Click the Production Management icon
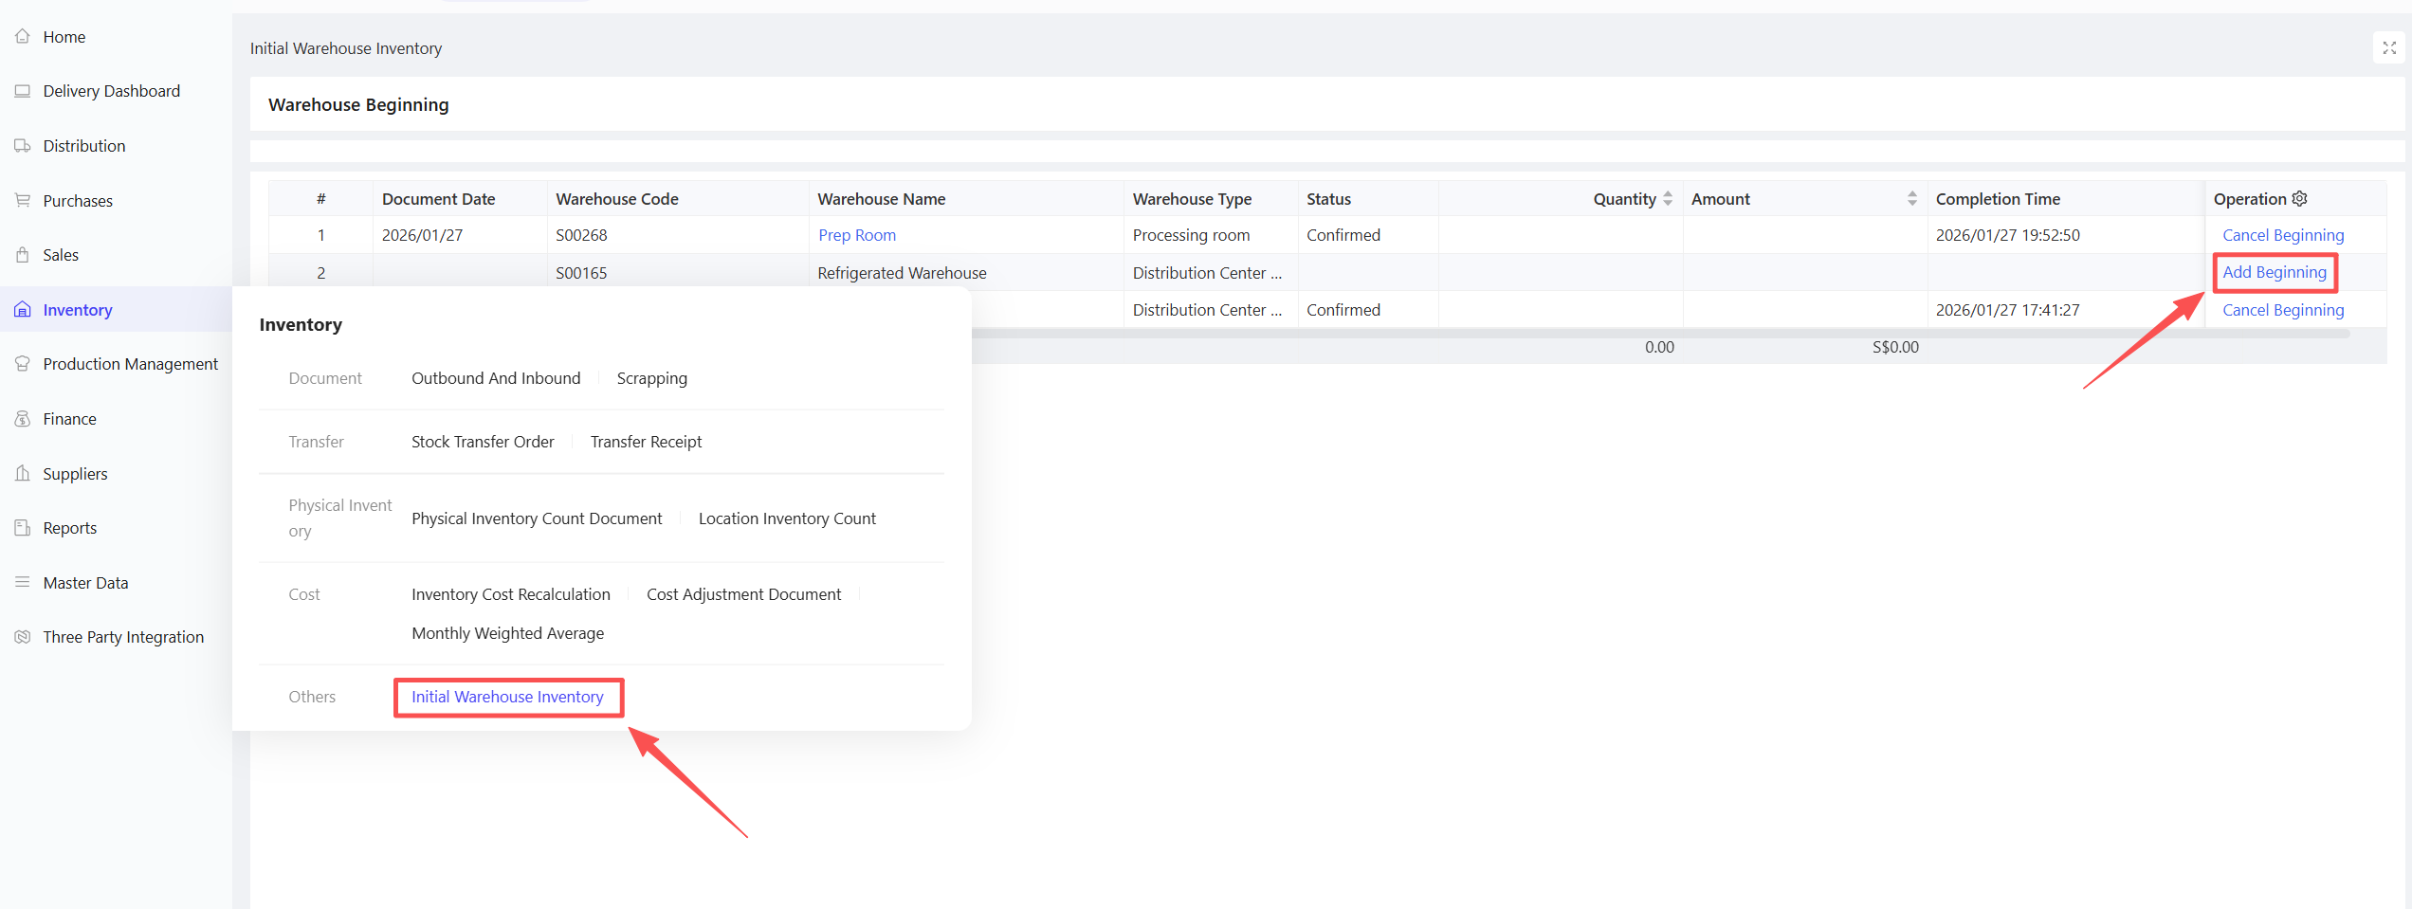The height and width of the screenshot is (909, 2412). (23, 364)
